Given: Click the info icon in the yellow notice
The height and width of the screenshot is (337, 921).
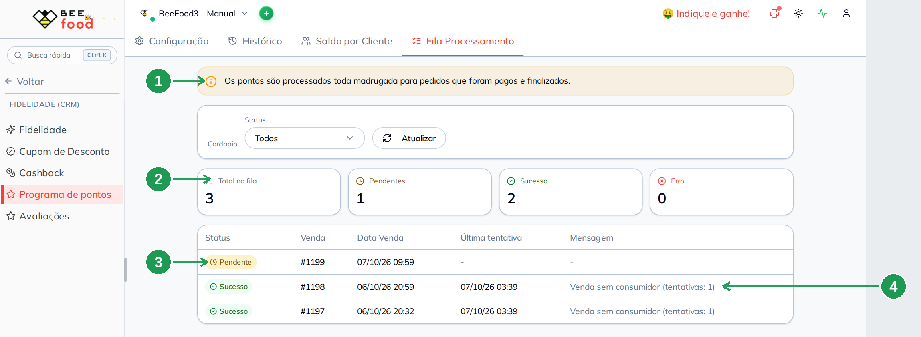Looking at the screenshot, I should click(211, 81).
